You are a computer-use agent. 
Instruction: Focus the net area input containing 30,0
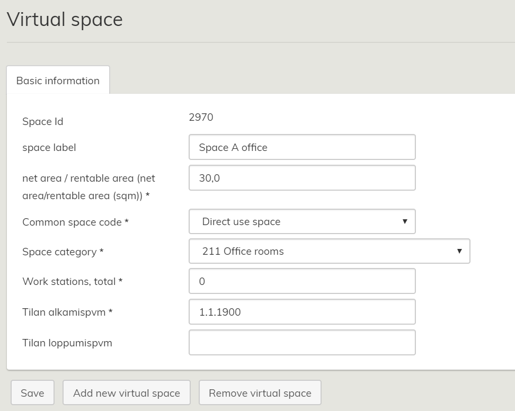(301, 178)
